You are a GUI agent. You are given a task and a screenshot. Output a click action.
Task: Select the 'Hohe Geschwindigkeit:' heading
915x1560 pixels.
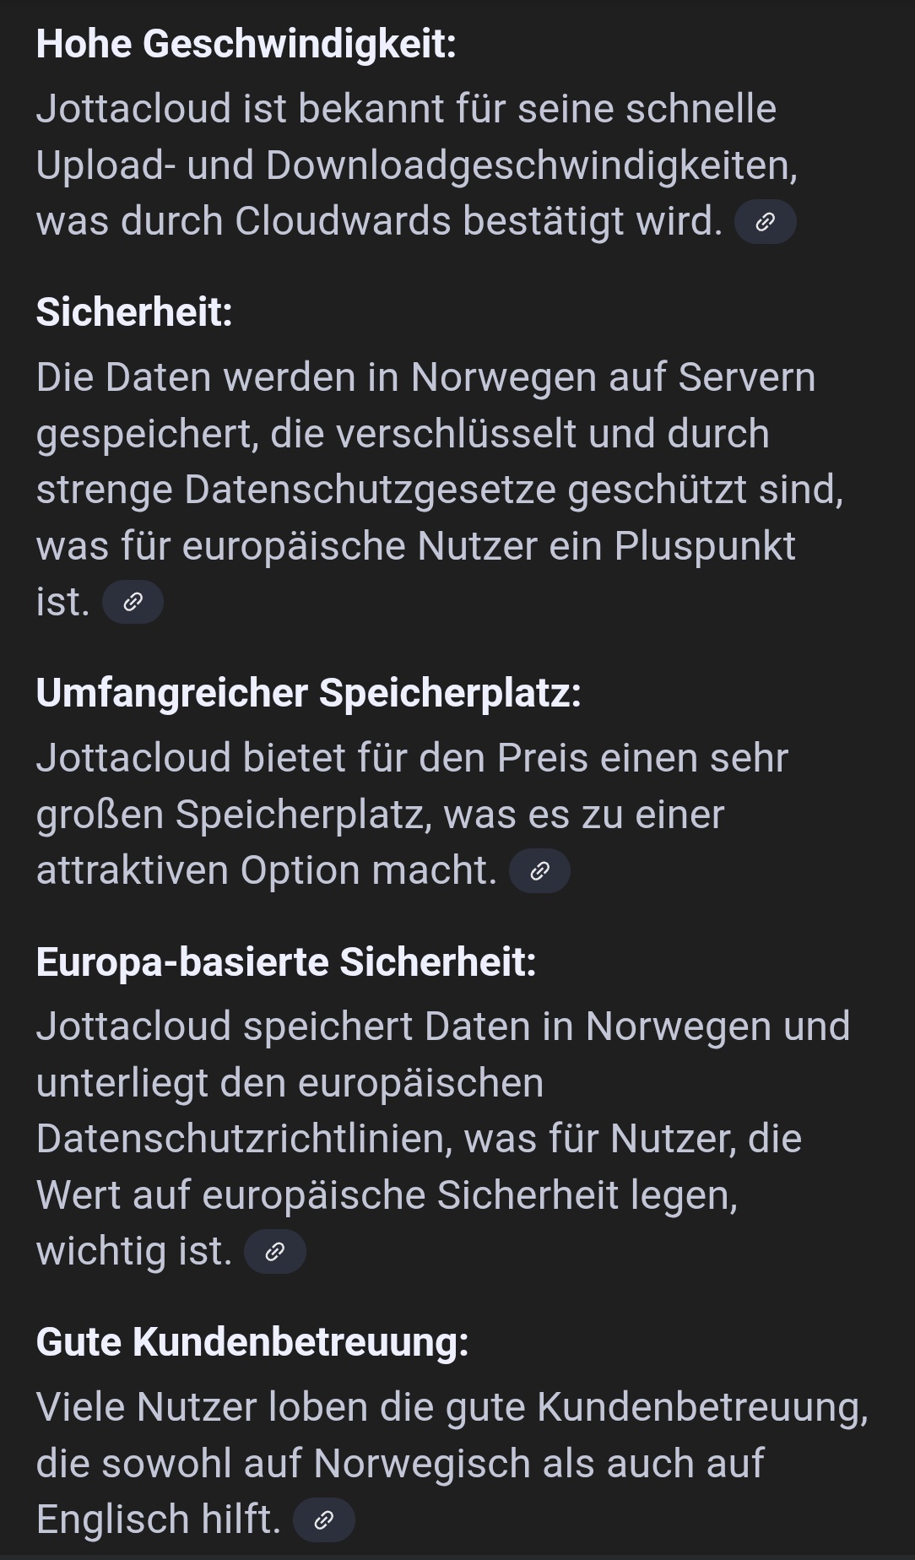pyautogui.click(x=246, y=44)
